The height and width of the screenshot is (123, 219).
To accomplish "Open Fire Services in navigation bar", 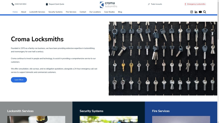I will pos(71,12).
